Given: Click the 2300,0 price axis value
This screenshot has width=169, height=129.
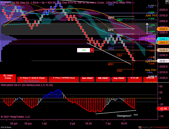Looking at the screenshot, I should [x=163, y=21].
